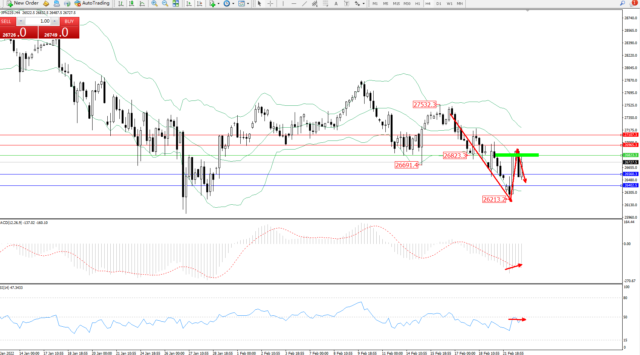Screen dimensions: 640x355
Task: Expand the indicators list dropdown
Action: pos(218,3)
